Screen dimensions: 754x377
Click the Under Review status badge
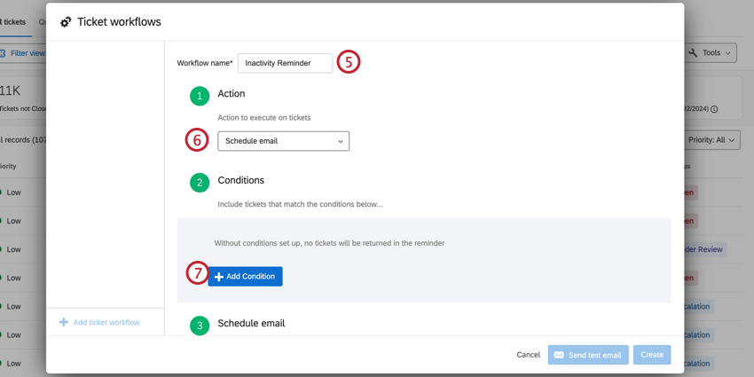point(705,249)
